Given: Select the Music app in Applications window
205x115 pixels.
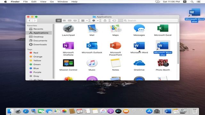Looking at the screenshot, I should click(92, 63).
